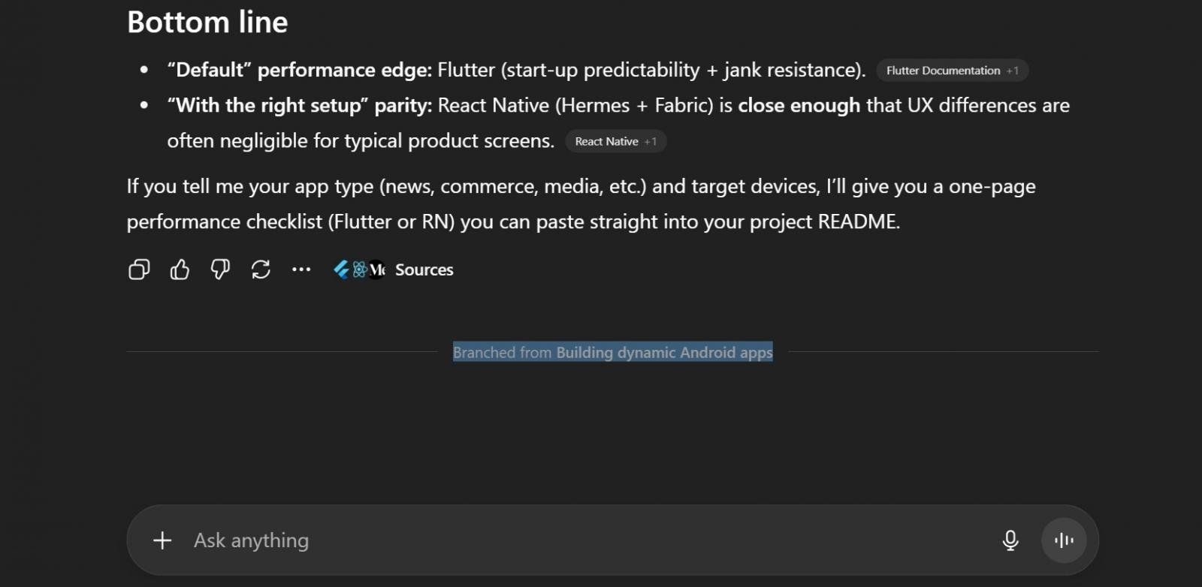Click the +1 badge on Flutter Documentation chip
Screen dimensions: 1202x587
1012,70
